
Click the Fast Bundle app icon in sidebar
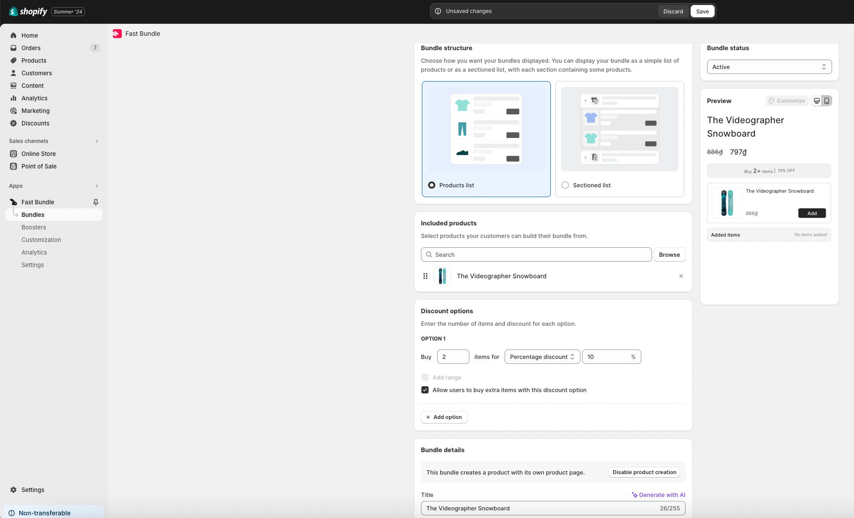click(13, 202)
